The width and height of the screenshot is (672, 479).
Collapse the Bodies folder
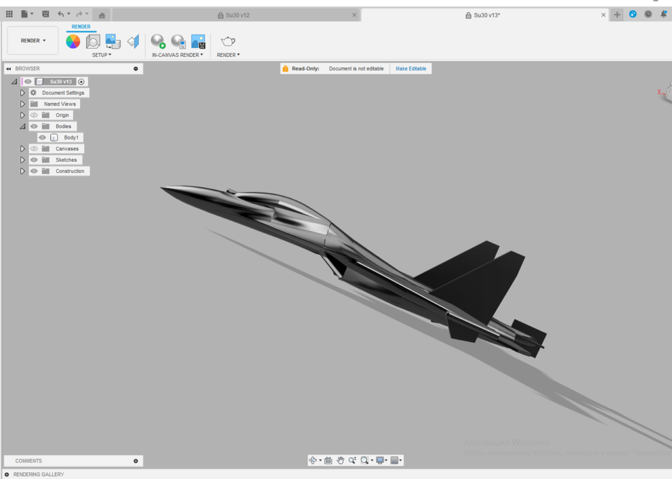pyautogui.click(x=22, y=126)
